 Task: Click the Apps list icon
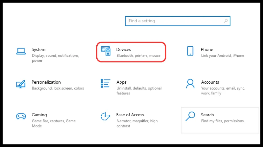pyautogui.click(x=106, y=84)
